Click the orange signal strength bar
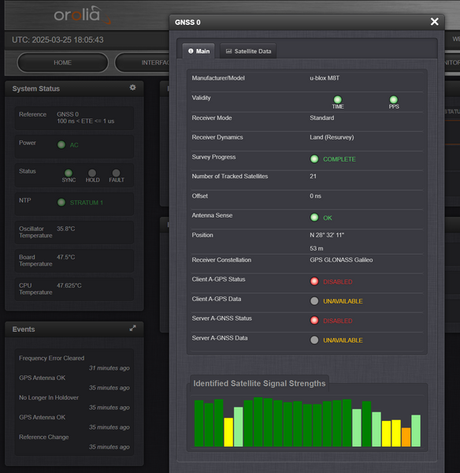Screen dimensions: 460x473 point(406,437)
